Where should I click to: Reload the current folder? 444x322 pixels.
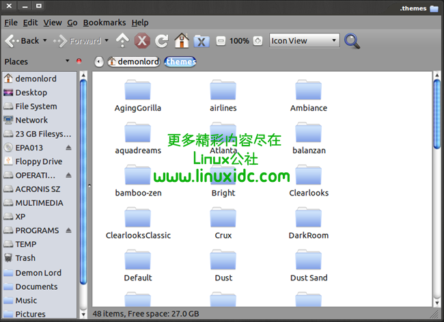(x=162, y=41)
